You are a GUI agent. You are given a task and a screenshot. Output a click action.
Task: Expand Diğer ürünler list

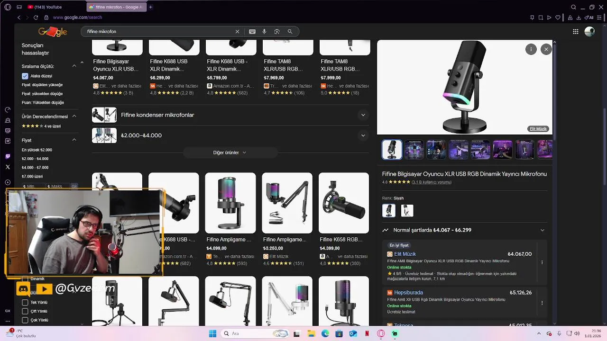(230, 153)
